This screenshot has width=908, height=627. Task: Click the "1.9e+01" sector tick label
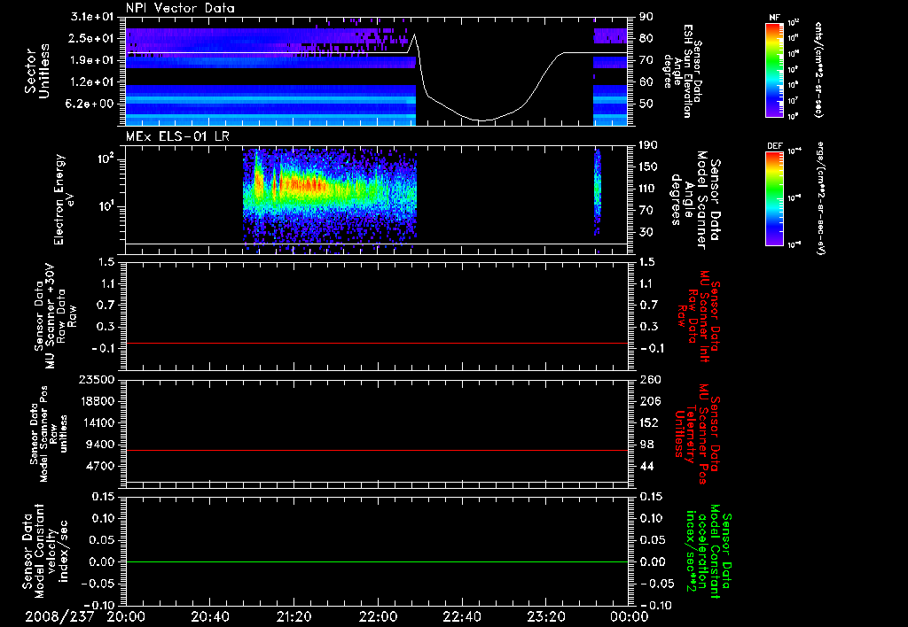91,60
